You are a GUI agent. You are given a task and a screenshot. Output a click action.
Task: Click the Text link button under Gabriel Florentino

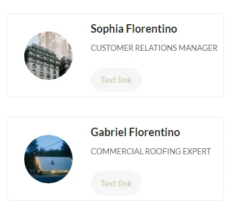coord(116,183)
